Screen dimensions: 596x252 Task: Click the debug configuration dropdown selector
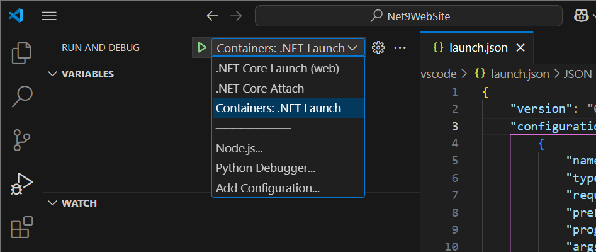point(288,48)
